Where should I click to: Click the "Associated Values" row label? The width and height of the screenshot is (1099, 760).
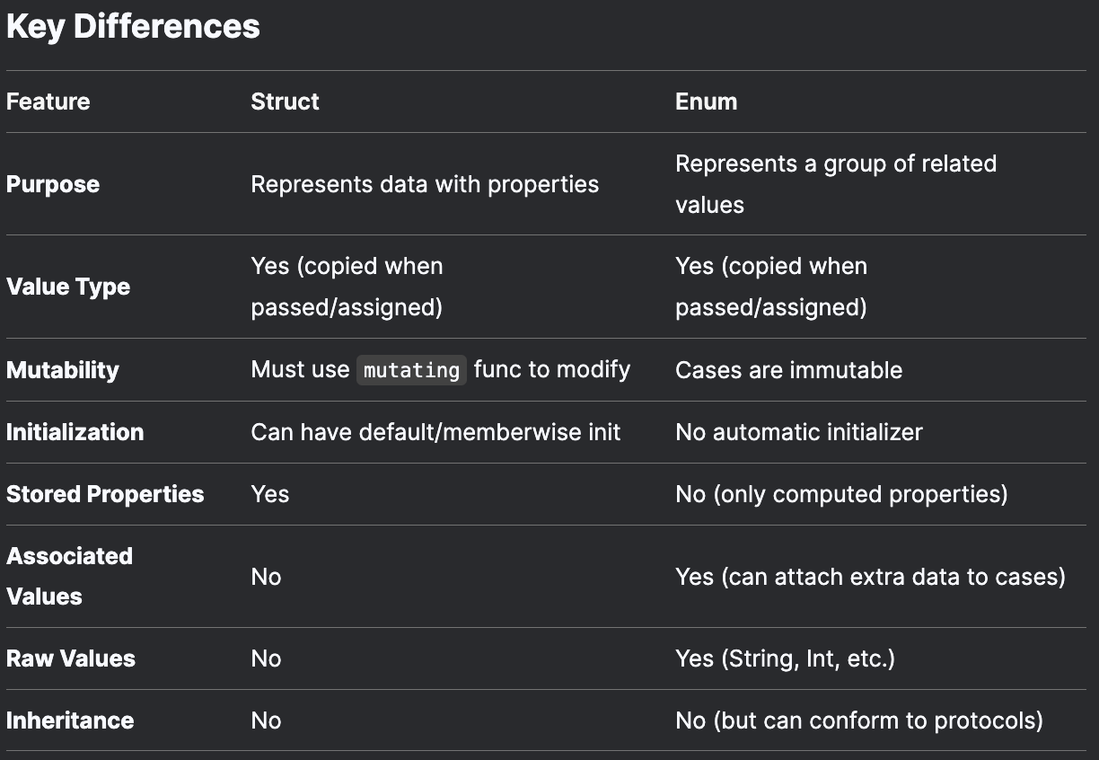click(x=69, y=576)
